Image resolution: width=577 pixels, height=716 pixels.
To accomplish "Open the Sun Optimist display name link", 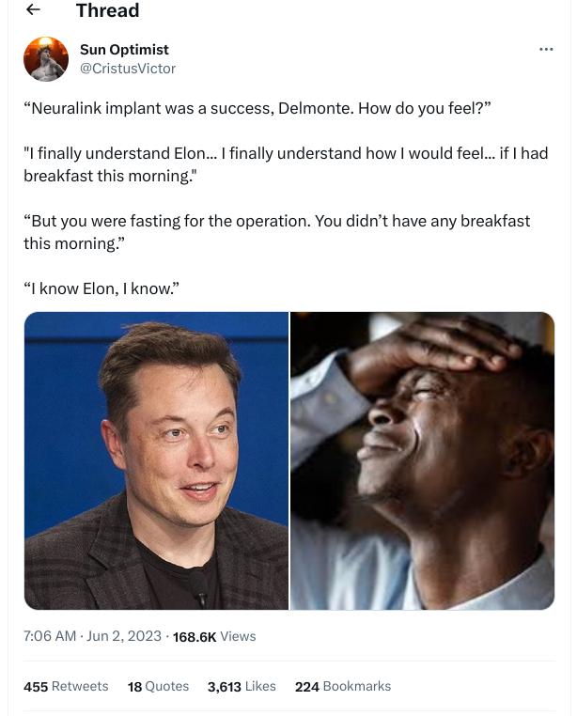I will point(124,50).
